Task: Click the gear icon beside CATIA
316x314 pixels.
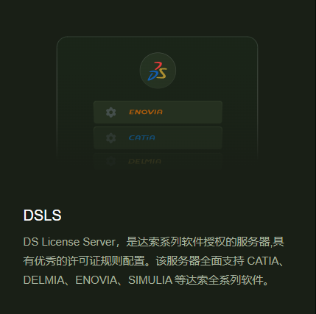Action: click(x=110, y=138)
